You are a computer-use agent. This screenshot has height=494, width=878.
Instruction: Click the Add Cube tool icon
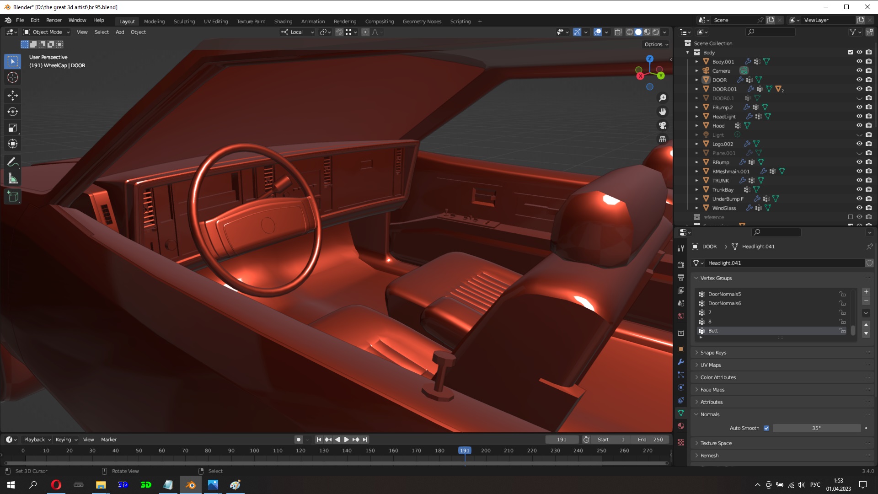(x=13, y=197)
